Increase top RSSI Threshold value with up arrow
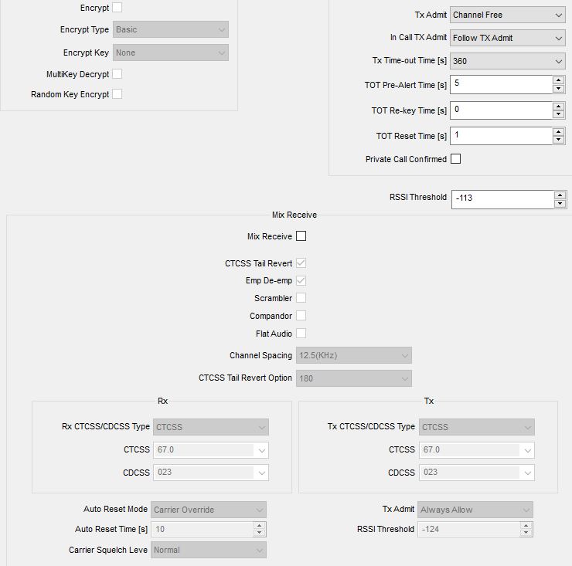The height and width of the screenshot is (566, 572). coord(560,195)
